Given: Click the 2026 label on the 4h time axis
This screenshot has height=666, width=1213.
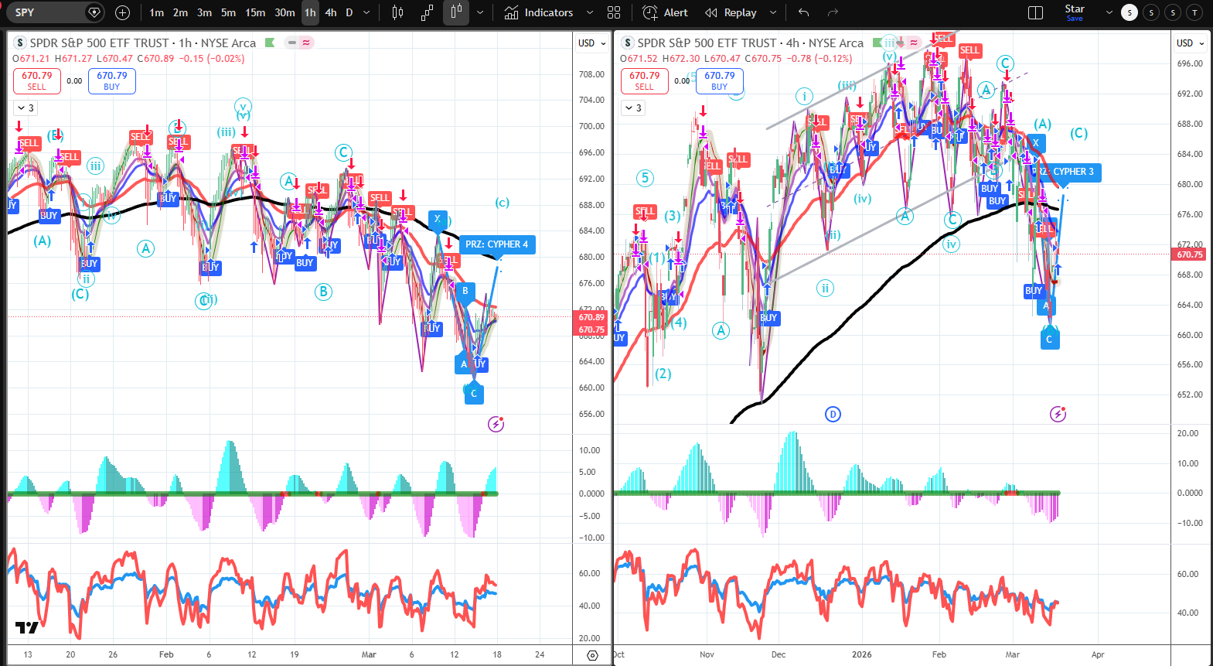Looking at the screenshot, I should pyautogui.click(x=862, y=654).
